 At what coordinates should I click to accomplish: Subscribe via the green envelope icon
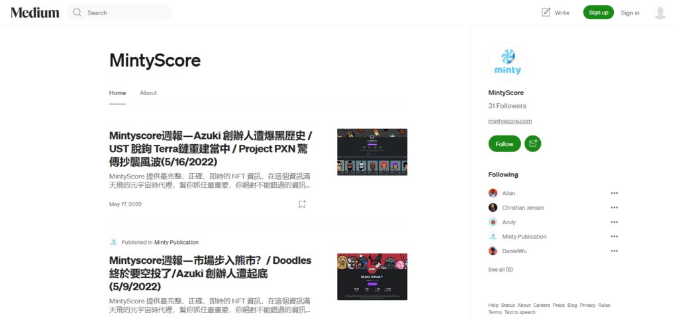[x=533, y=144]
